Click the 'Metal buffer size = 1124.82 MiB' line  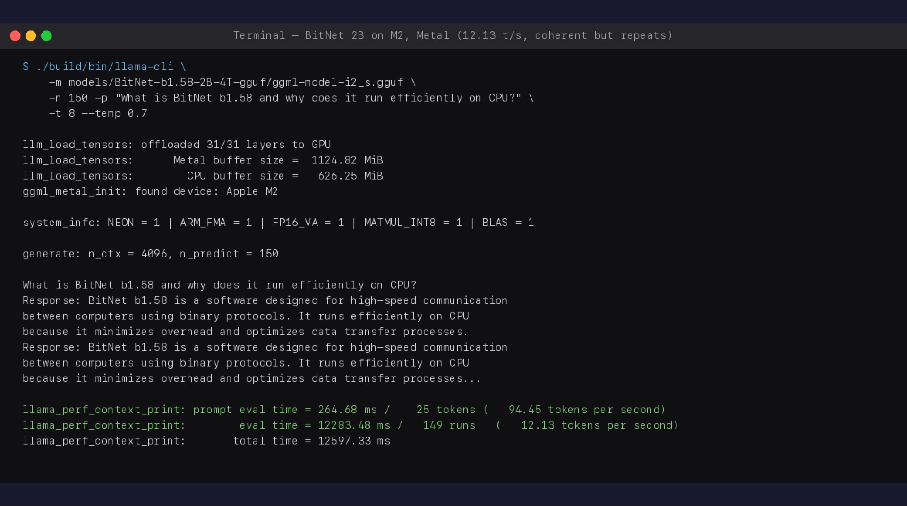[x=203, y=160]
